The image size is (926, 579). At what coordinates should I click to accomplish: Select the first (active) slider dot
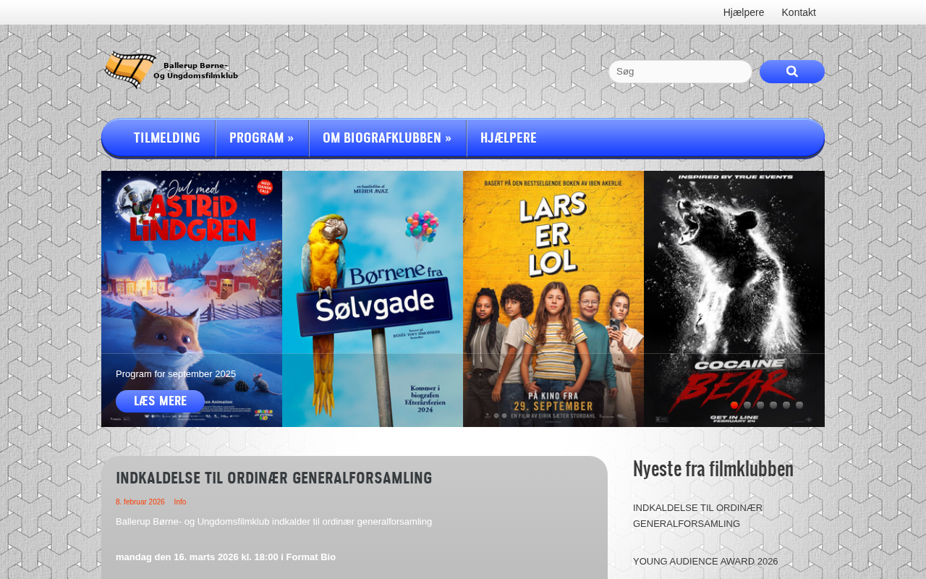[x=734, y=405]
